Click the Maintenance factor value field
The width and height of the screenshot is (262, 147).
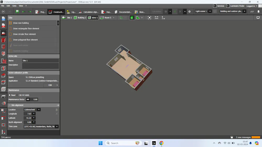[x=34, y=99]
